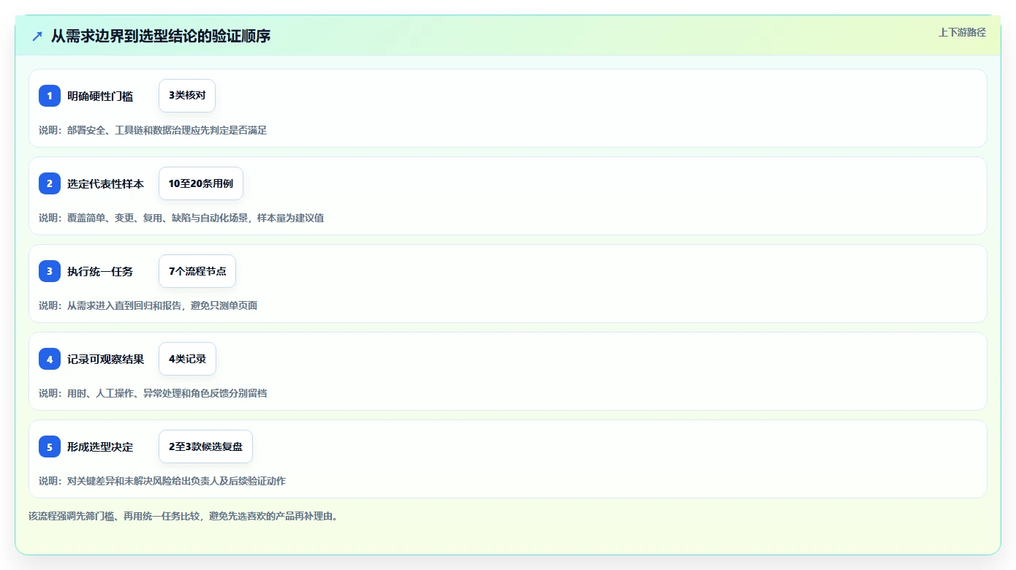Click the step 2 number badge
Viewport: 1016px width, 570px height.
click(x=50, y=183)
